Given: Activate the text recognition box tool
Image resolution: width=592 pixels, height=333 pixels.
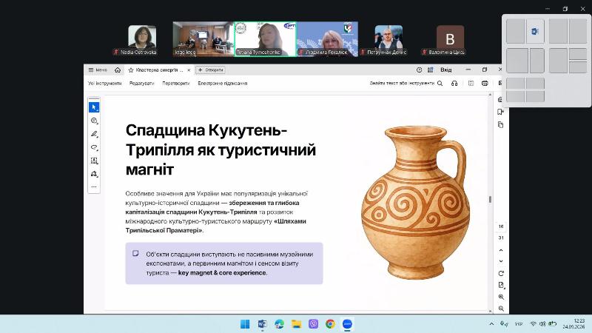Looking at the screenshot, I should [94, 161].
